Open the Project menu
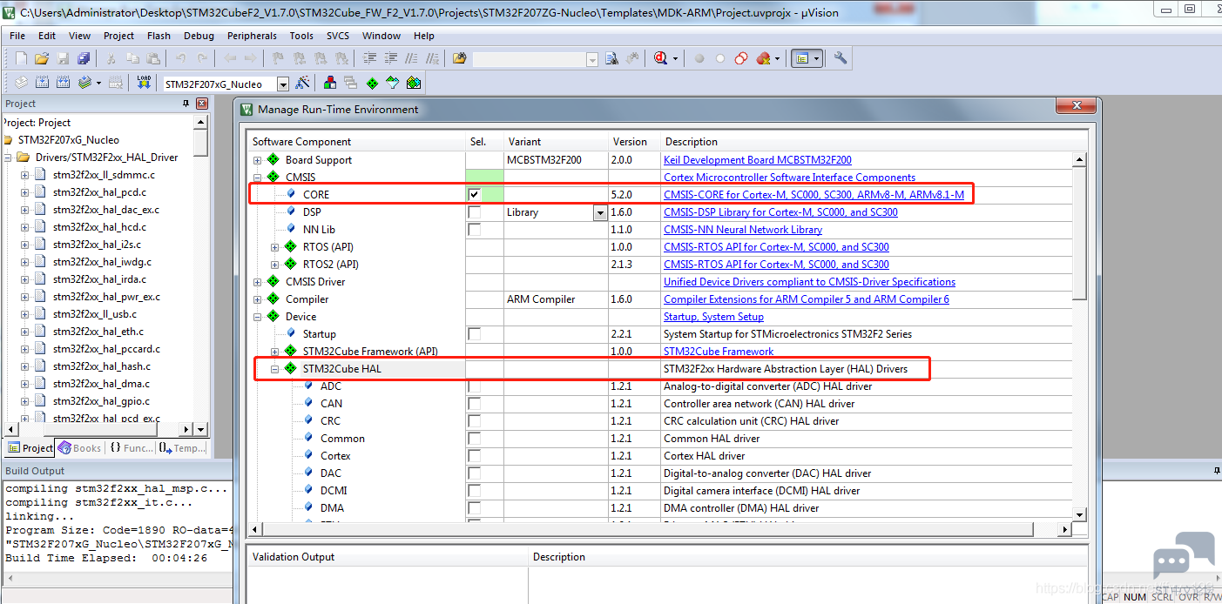This screenshot has height=604, width=1222. tap(118, 36)
